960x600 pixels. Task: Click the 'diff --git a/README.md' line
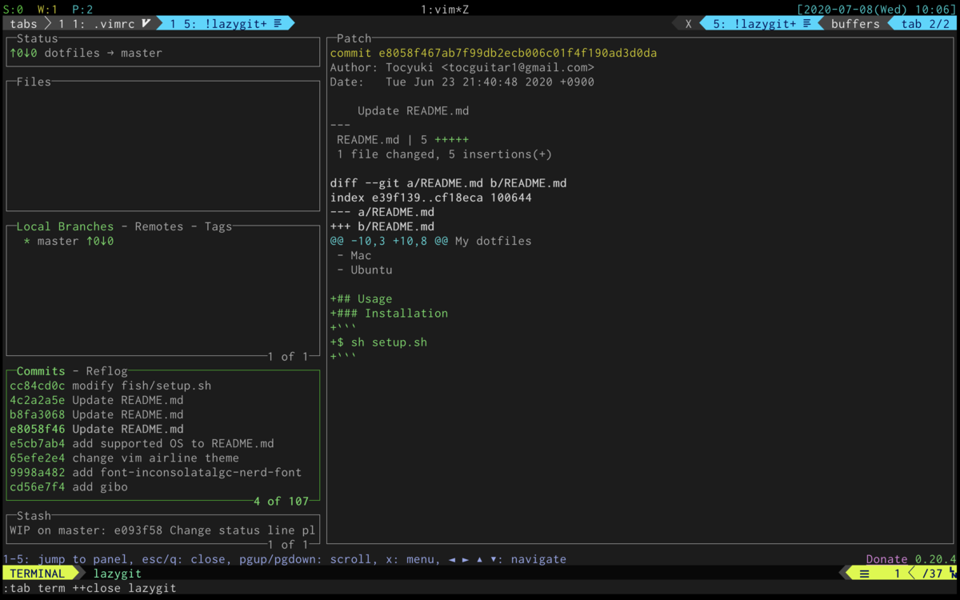pos(448,182)
